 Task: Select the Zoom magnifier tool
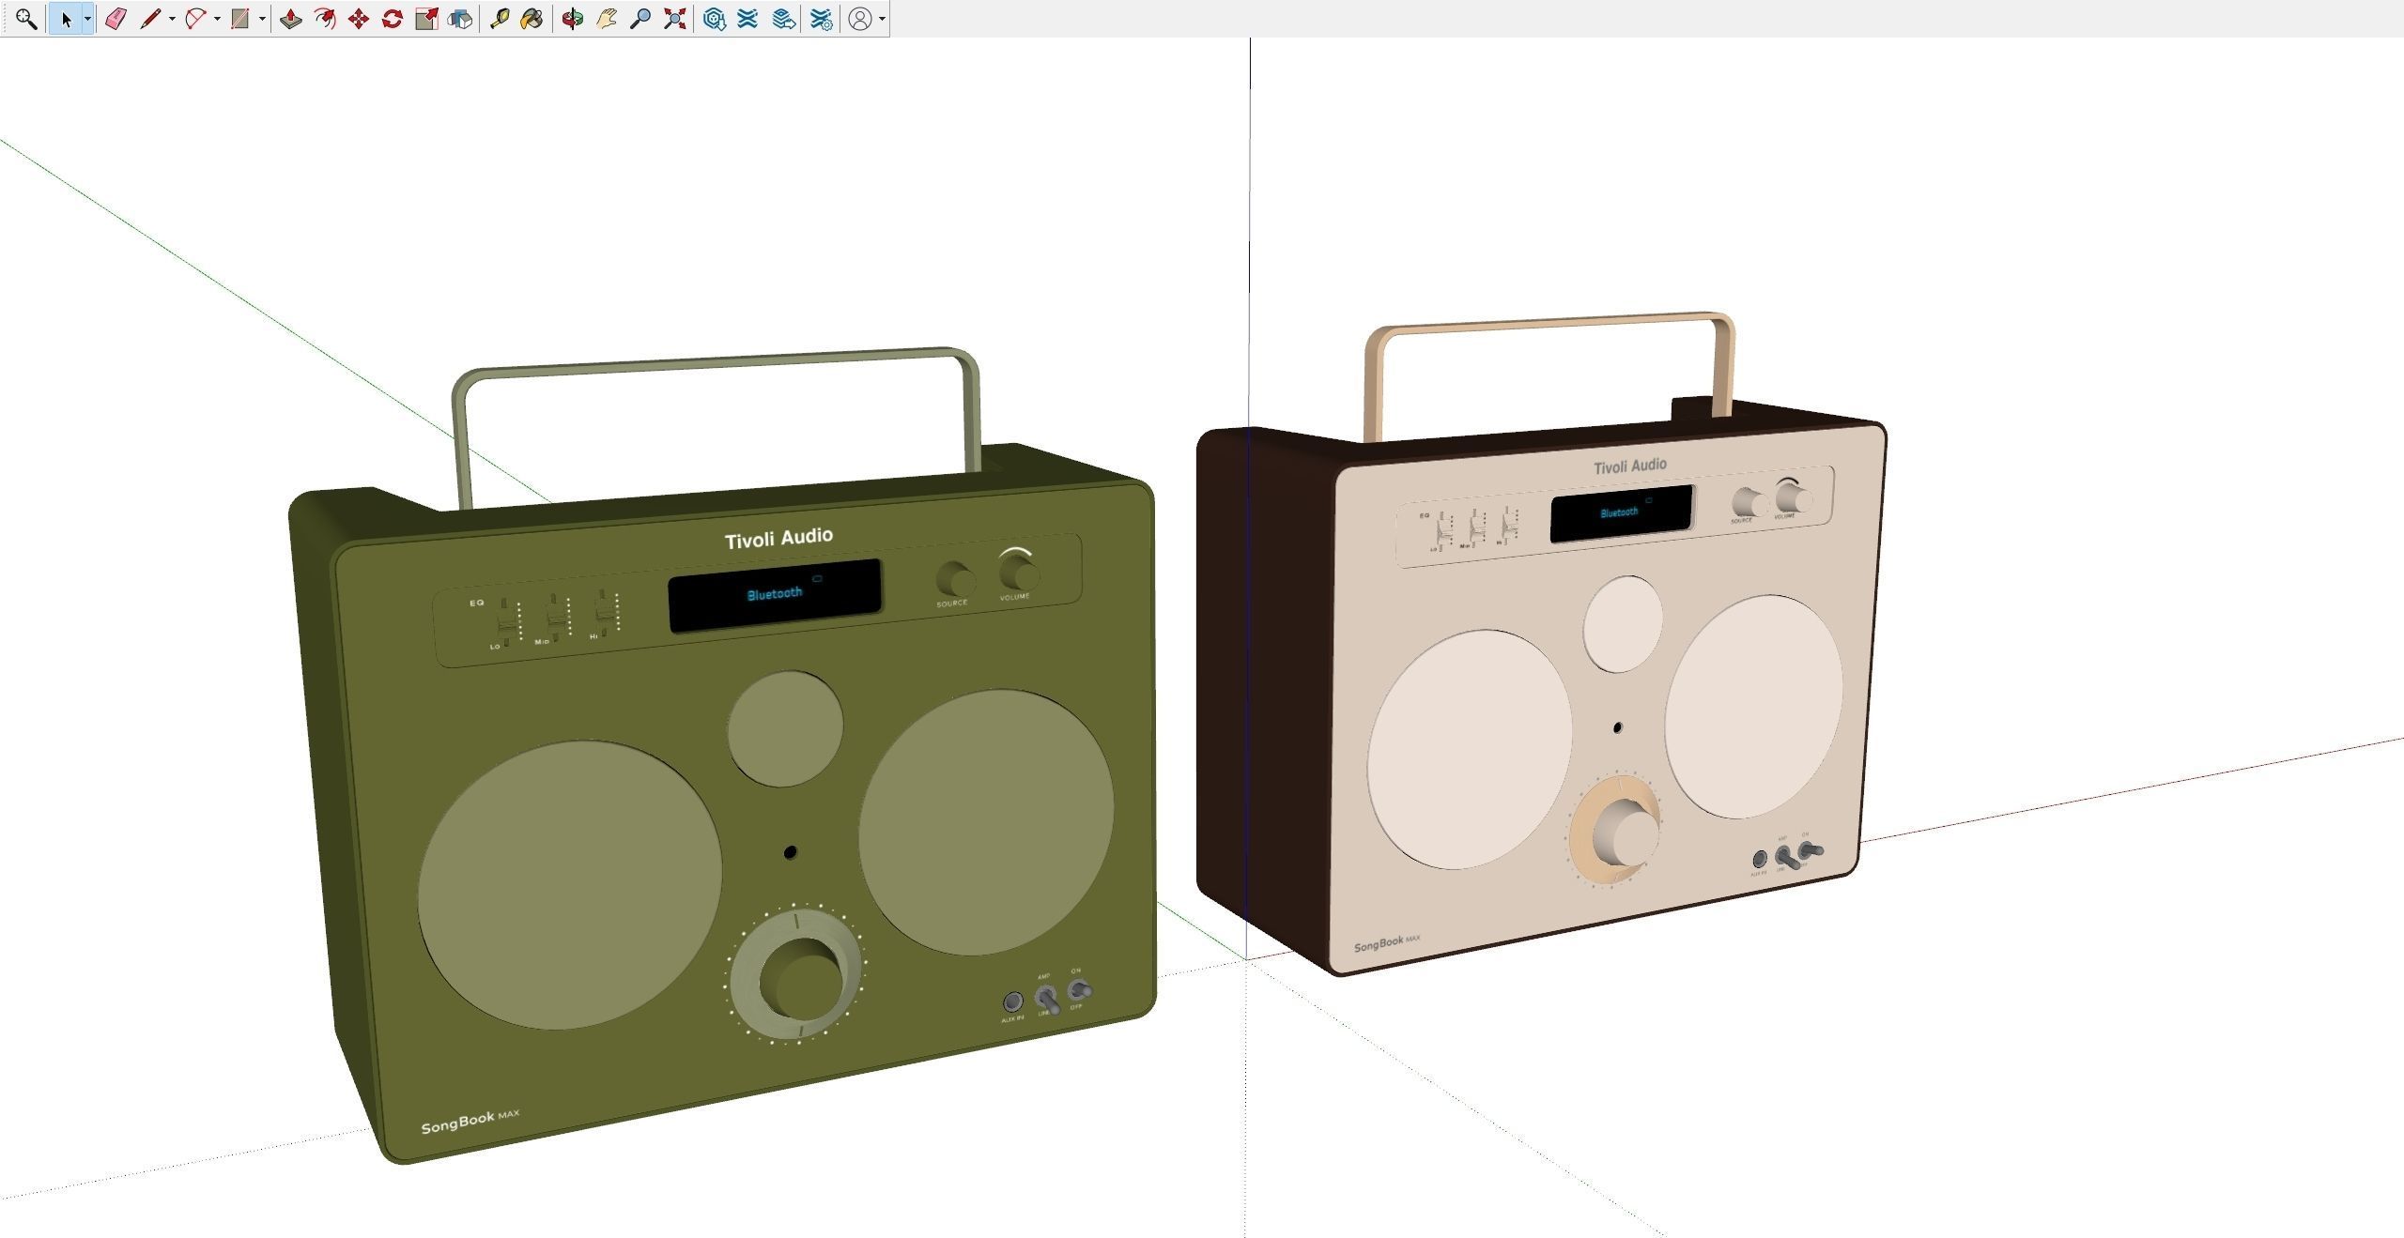pyautogui.click(x=640, y=18)
